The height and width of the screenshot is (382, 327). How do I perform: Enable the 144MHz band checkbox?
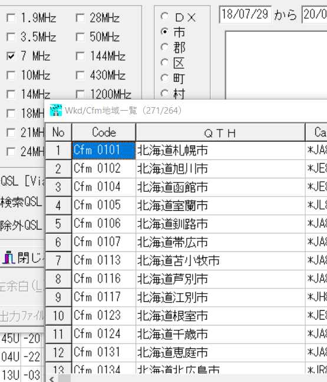click(x=80, y=57)
